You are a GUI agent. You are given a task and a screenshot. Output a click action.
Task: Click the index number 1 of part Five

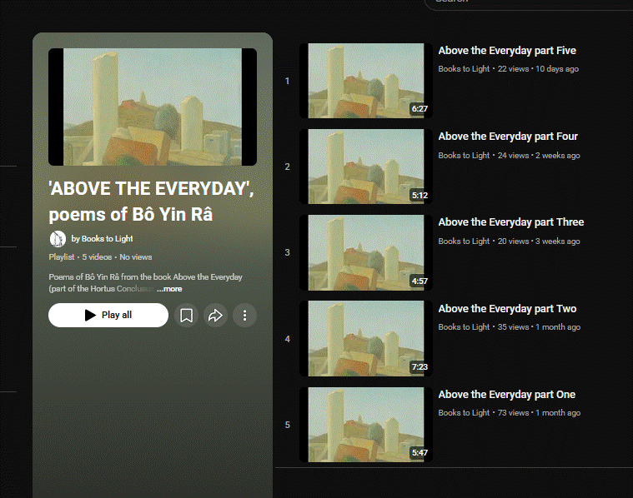(287, 81)
